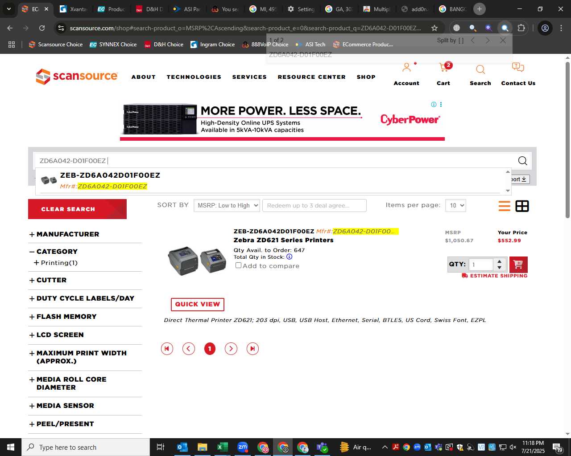Screen dimensions: 571x456
Task: Open the RESOURCE CENTER menu
Action: tap(312, 77)
